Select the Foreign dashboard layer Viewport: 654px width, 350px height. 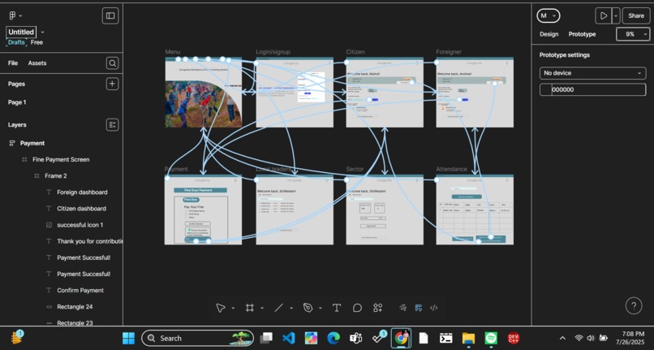click(x=82, y=192)
